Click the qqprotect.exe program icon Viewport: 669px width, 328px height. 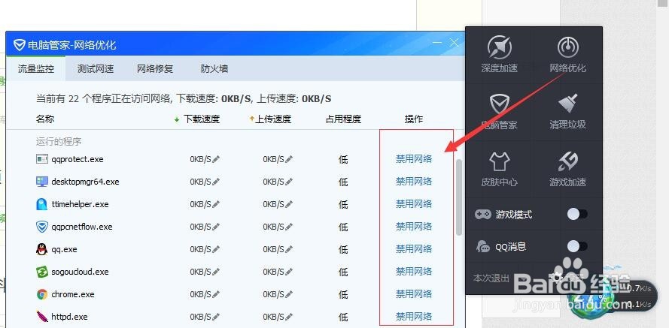(x=42, y=159)
